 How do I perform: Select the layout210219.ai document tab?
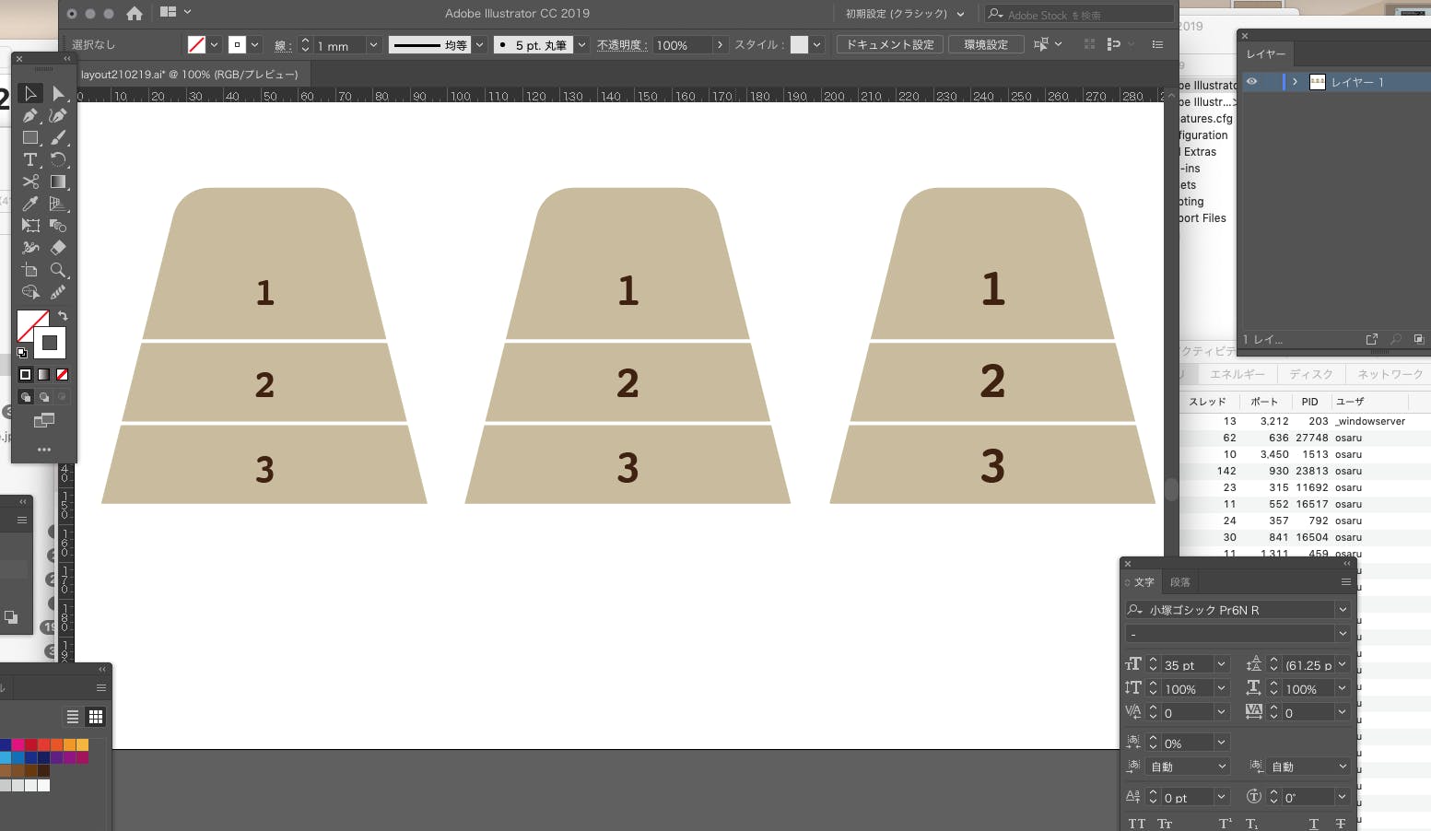pos(189,74)
